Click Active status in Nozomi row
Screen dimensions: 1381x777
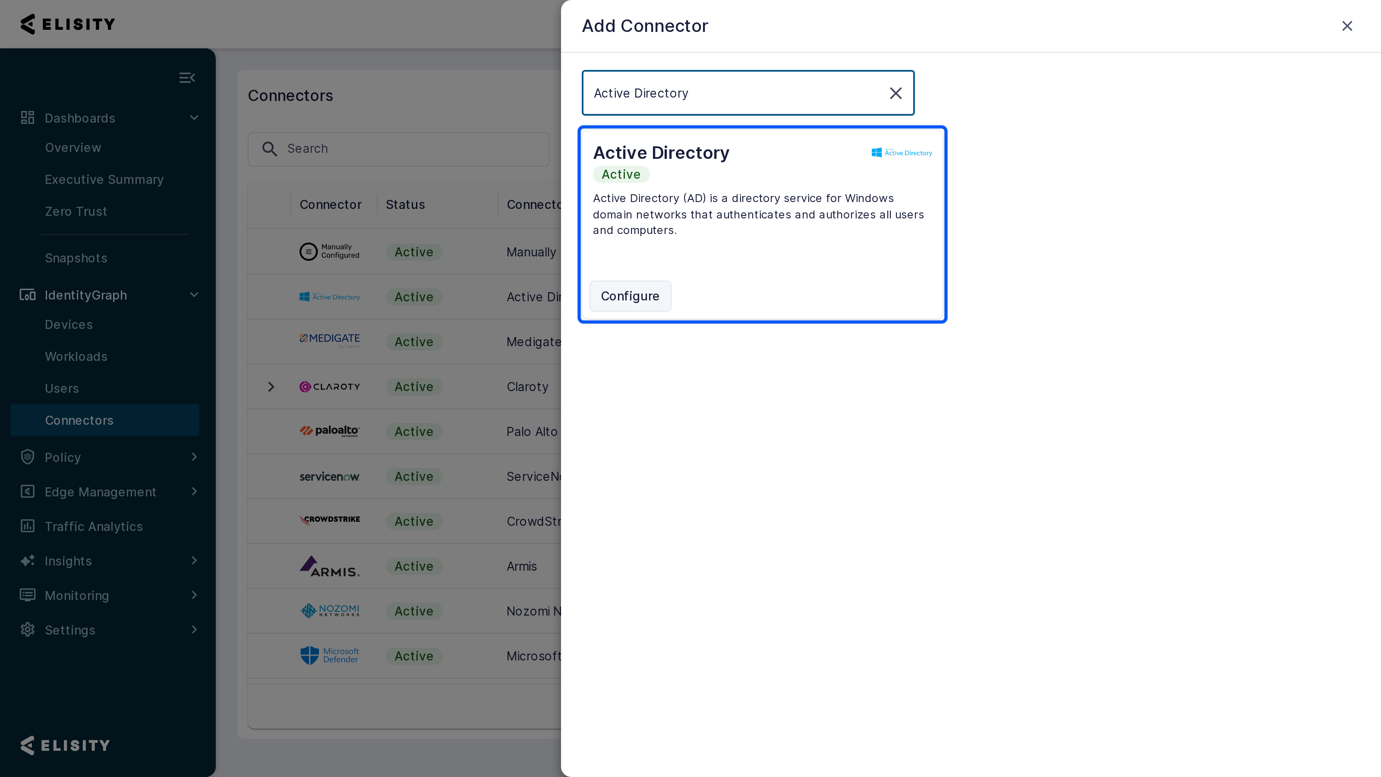point(414,611)
